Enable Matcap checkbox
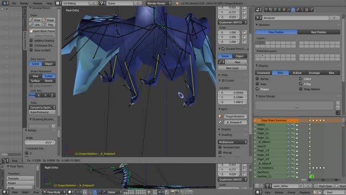Screen dimensions: 346x195 coord(220,152)
